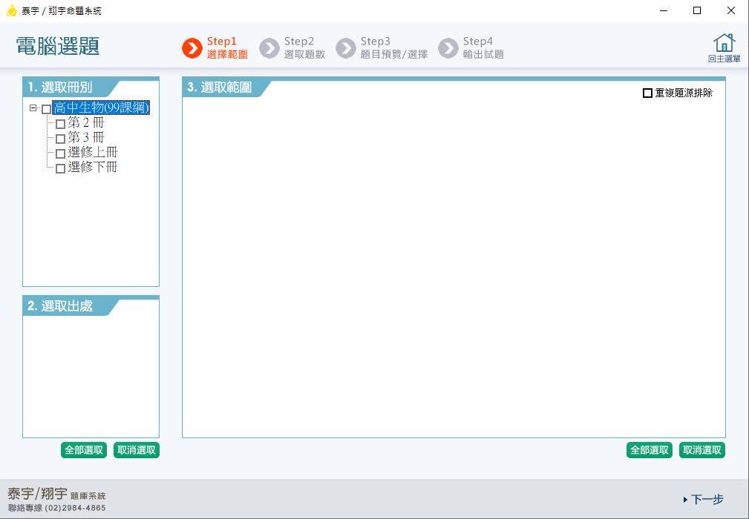Click the 回主選單 label text

click(725, 59)
